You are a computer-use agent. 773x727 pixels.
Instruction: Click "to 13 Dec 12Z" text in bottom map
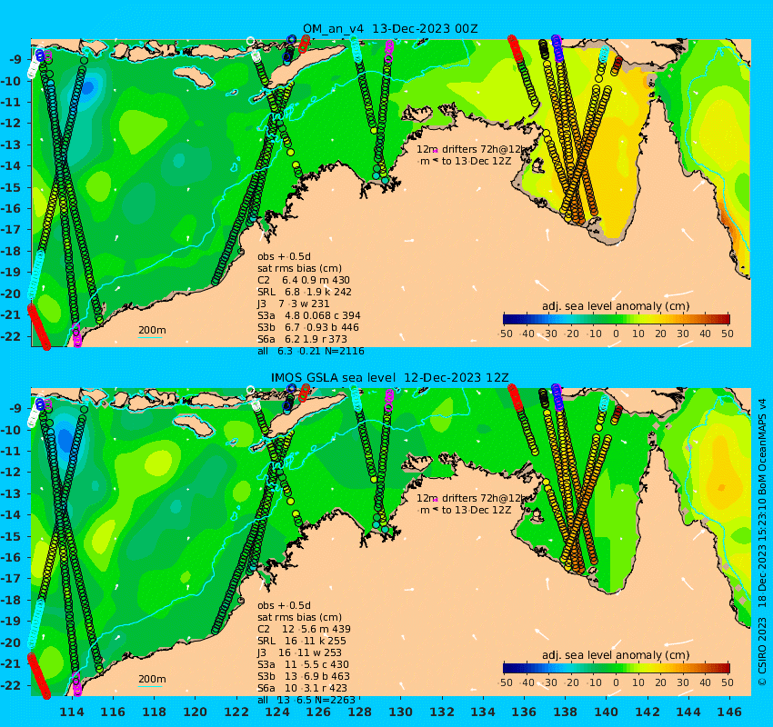(477, 511)
